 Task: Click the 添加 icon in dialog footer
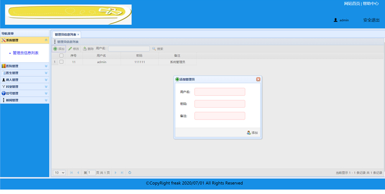click(x=252, y=133)
